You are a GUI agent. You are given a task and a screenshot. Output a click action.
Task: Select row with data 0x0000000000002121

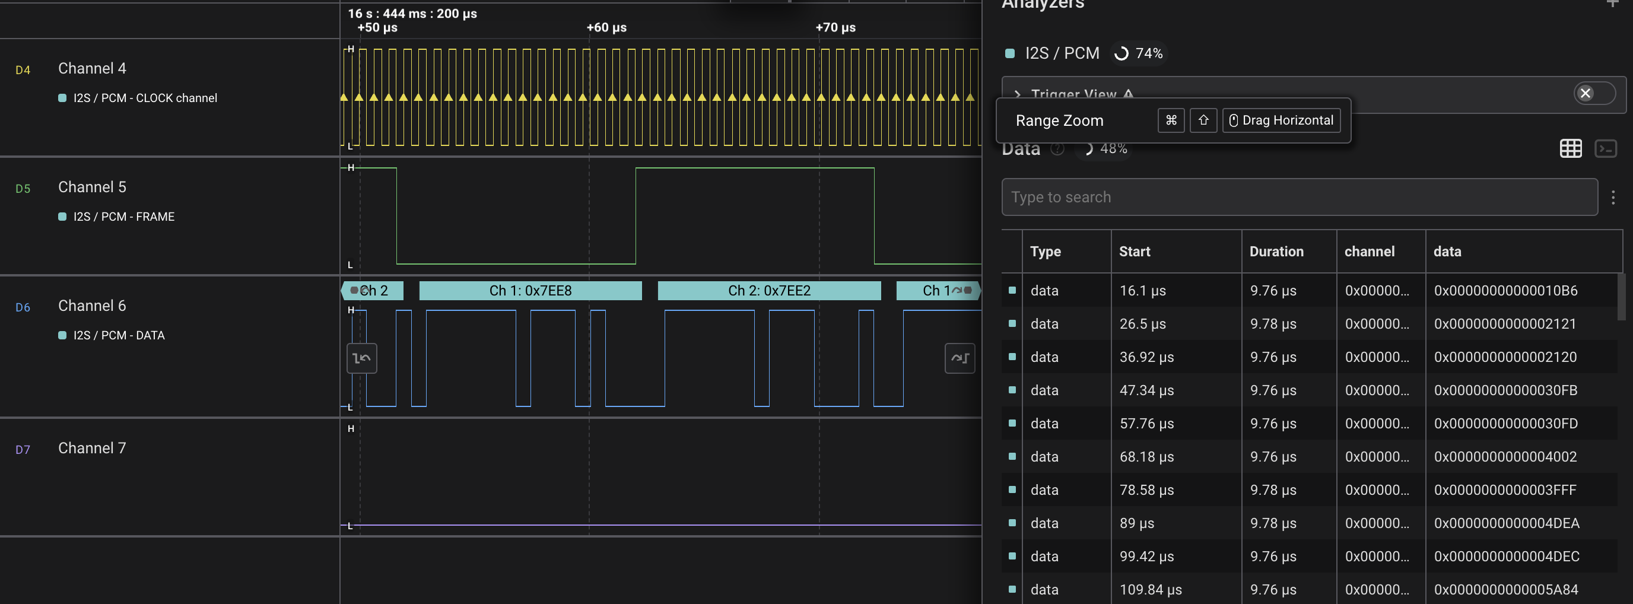[x=1310, y=324]
